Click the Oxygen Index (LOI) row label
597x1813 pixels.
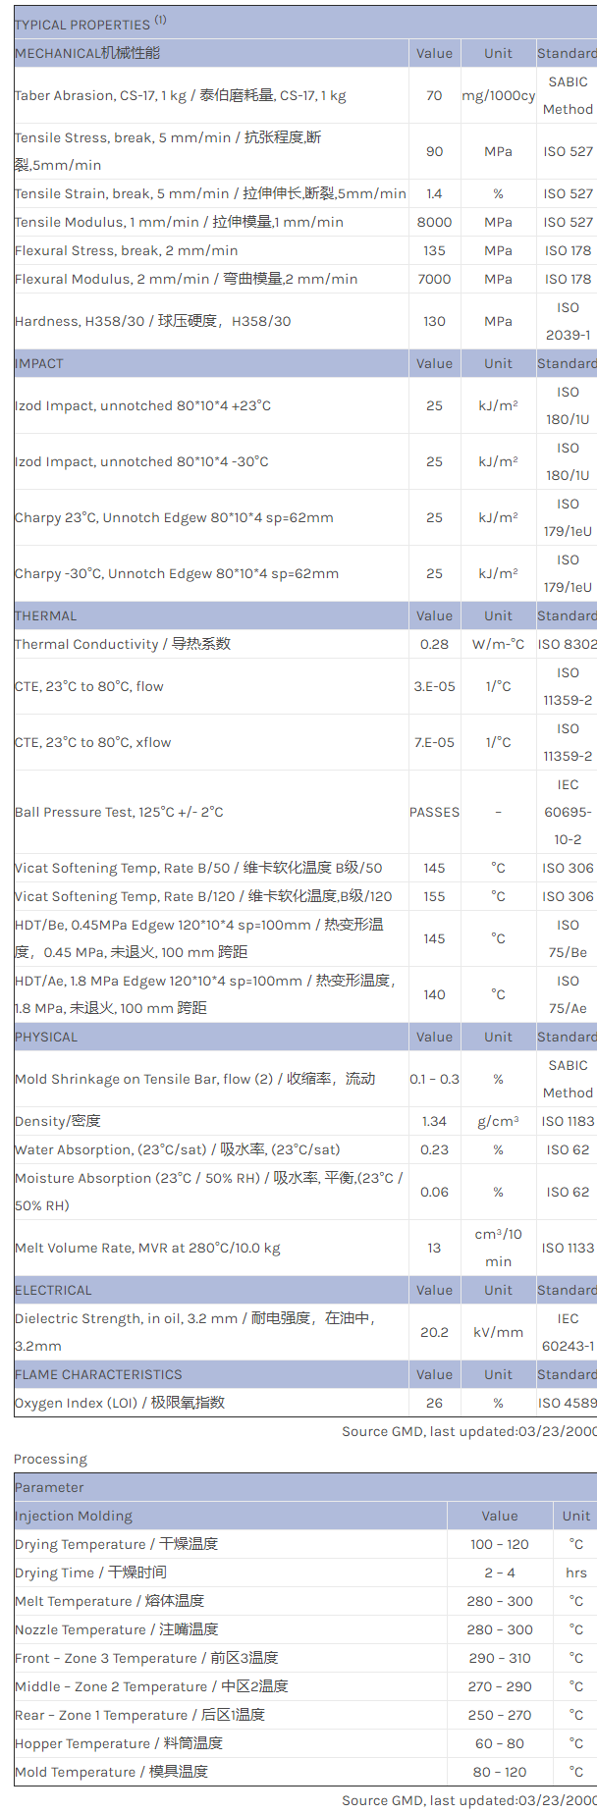120,1404
